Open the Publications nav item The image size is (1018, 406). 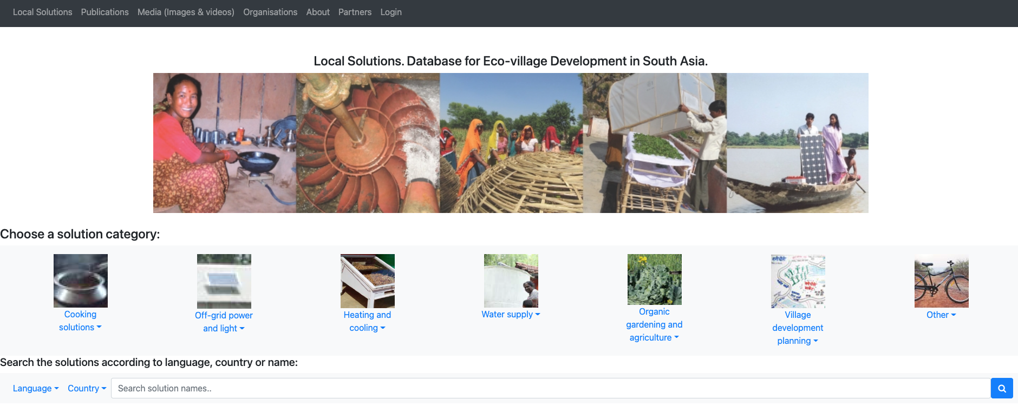[x=105, y=12]
